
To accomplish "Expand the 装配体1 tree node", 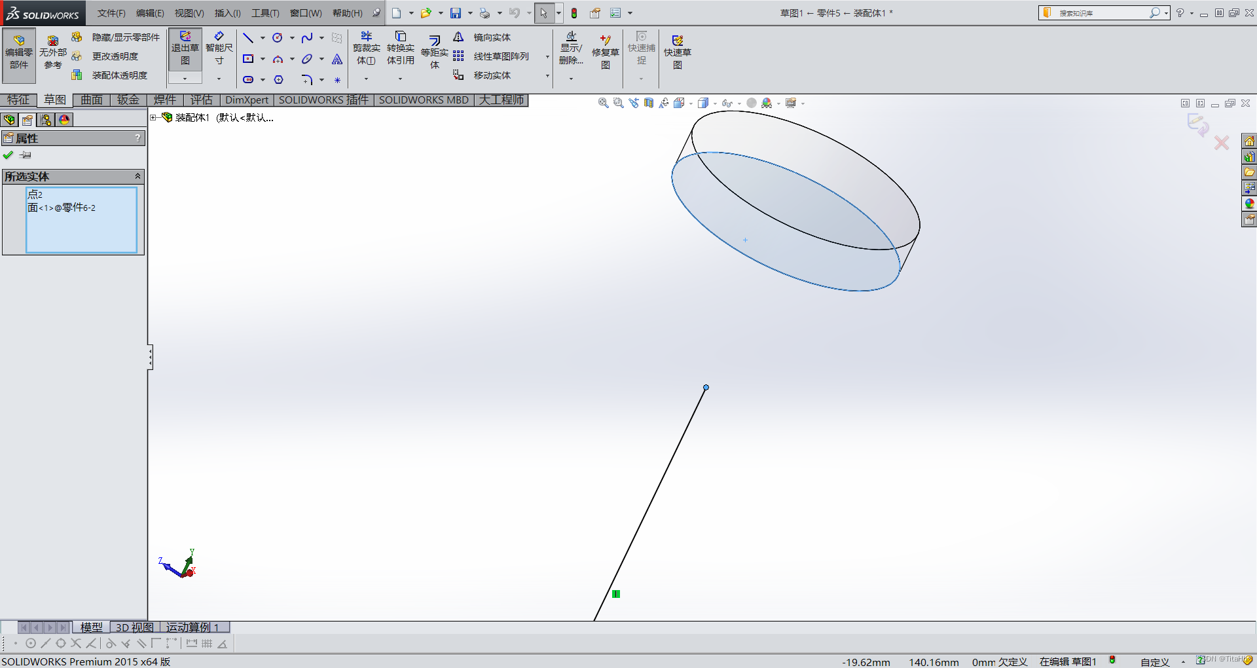I will (x=153, y=118).
